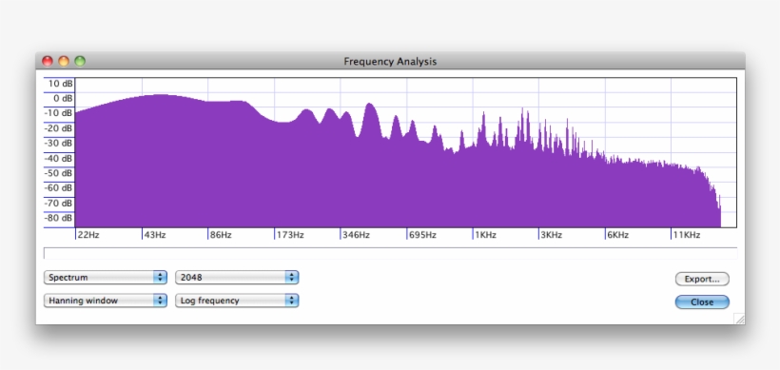
Task: Click the 3KHz axis label
Action: (552, 235)
